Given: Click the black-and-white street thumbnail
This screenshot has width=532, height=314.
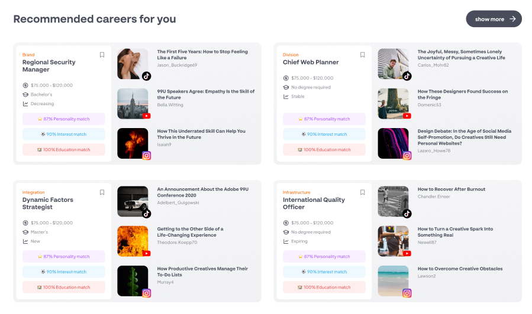Looking at the screenshot, I should pos(393,201).
